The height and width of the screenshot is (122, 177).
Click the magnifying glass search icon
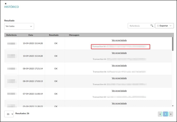click(x=152, y=26)
